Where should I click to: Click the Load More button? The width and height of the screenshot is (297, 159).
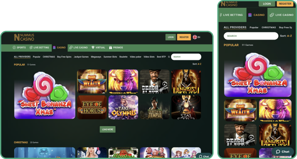pos(108,129)
